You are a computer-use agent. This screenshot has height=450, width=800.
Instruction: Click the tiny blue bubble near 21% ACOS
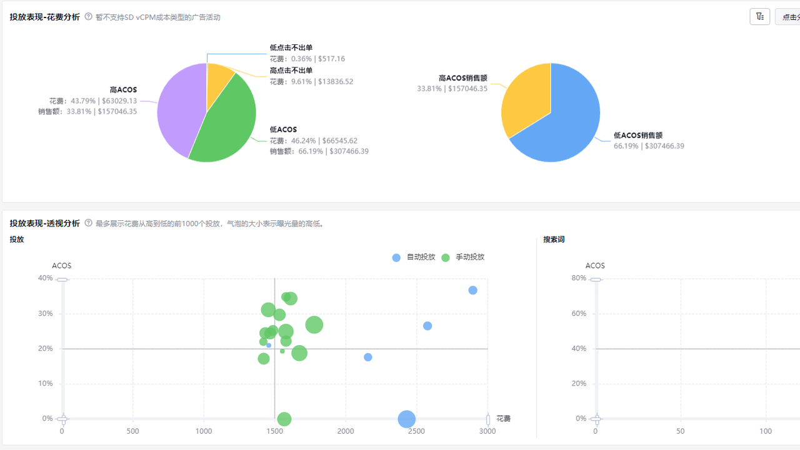(269, 345)
